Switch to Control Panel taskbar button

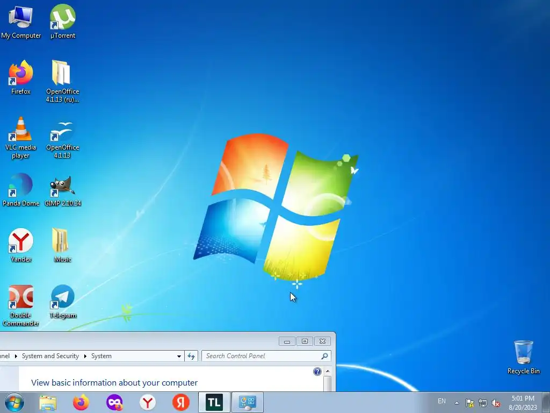tap(247, 402)
